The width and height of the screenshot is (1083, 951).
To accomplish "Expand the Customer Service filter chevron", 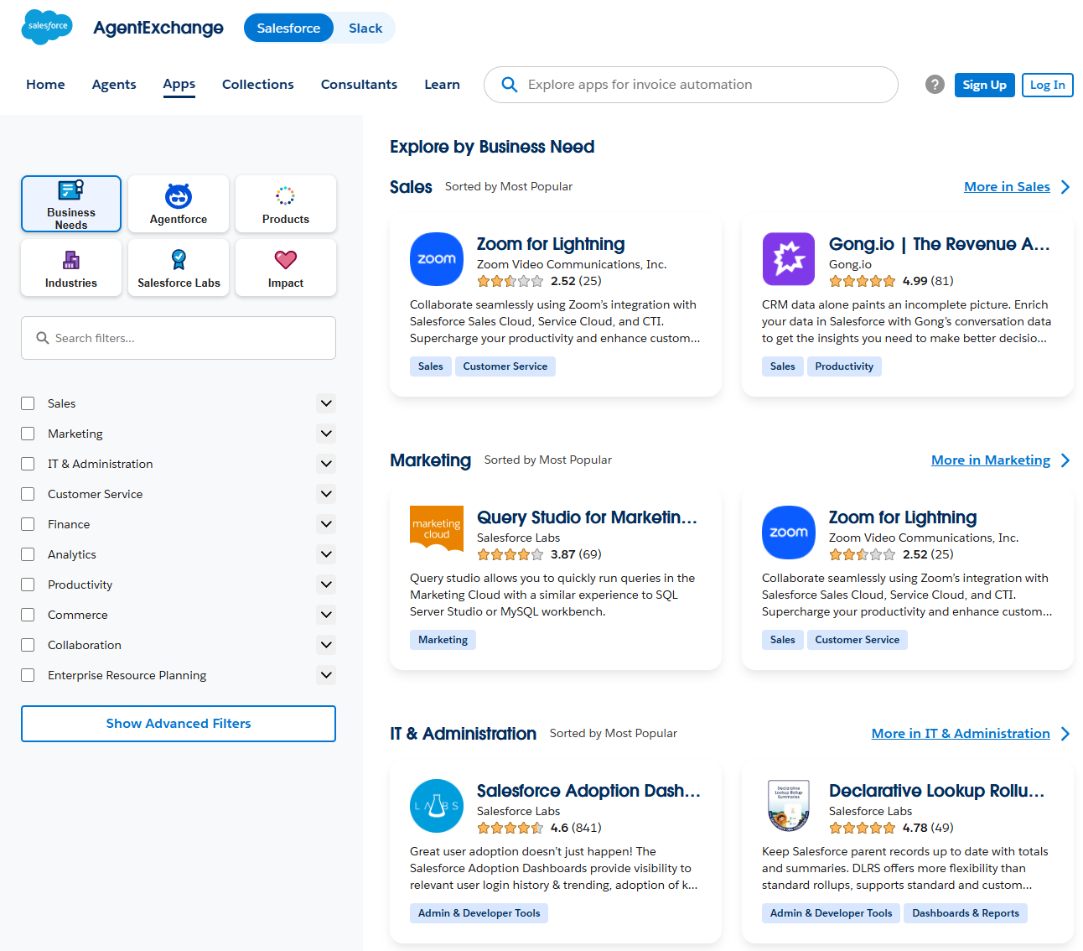I will point(327,494).
